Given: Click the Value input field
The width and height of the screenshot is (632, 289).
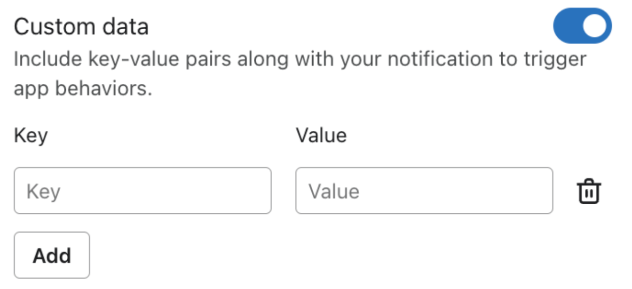Looking at the screenshot, I should pyautogui.click(x=424, y=191).
